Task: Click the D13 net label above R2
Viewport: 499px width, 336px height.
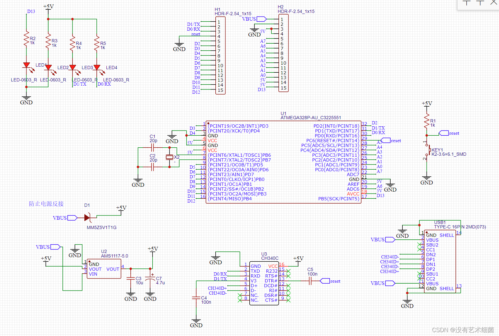Action: click(x=31, y=11)
